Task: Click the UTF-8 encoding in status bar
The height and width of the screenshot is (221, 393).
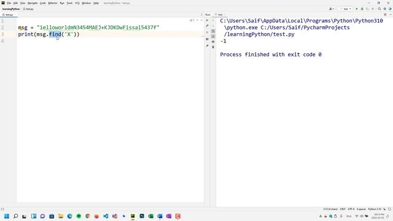Action: coord(351,209)
